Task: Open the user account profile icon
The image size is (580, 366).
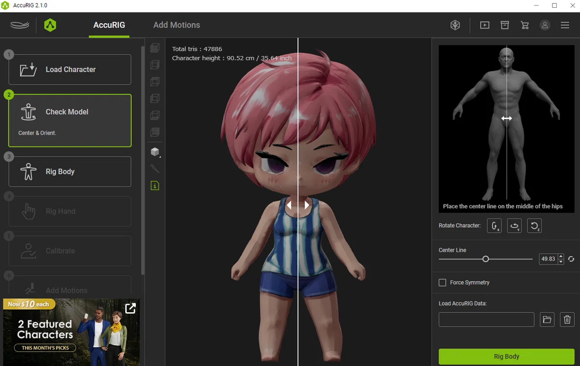Action: [x=545, y=25]
